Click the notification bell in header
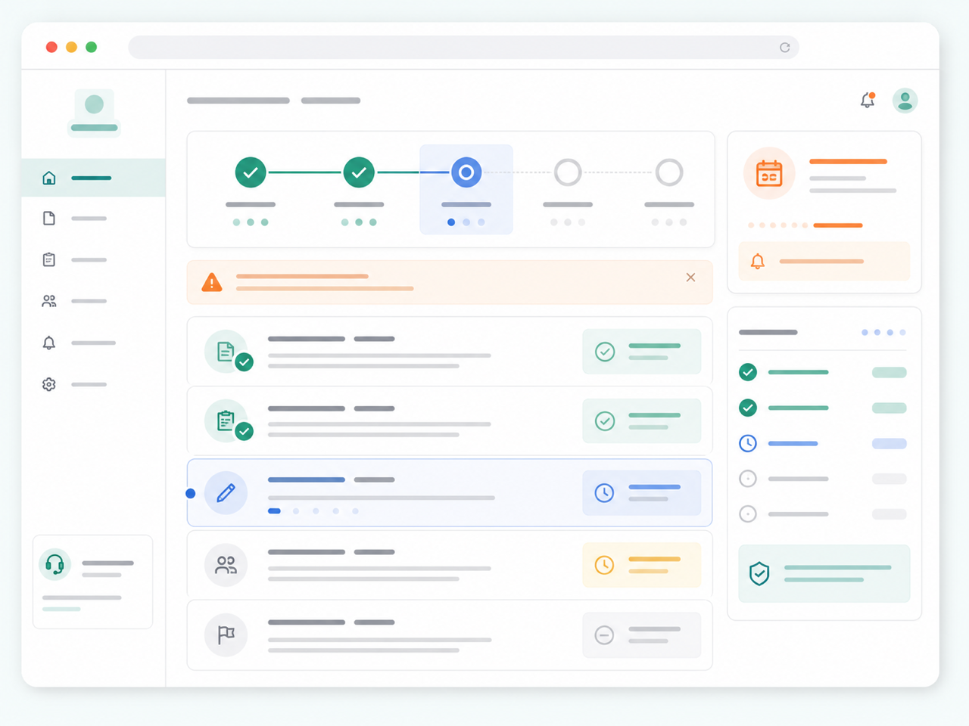This screenshot has width=969, height=726. tap(868, 100)
